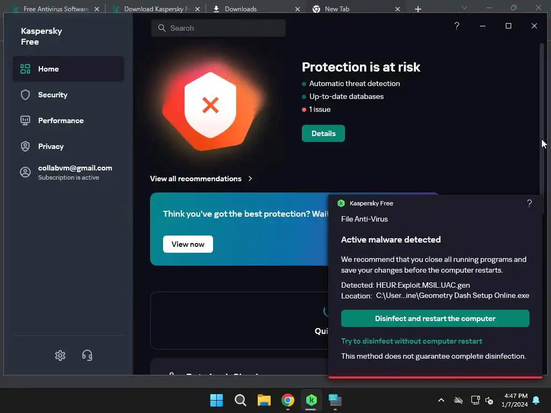Image resolution: width=551 pixels, height=413 pixels.
Task: Show hidden system tray icons
Action: (441, 400)
